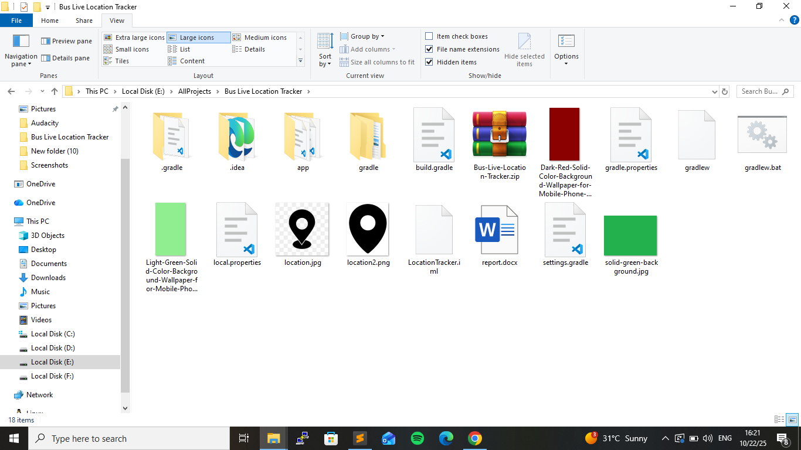Refresh the folder using address bar button
The width and height of the screenshot is (801, 450).
725,91
